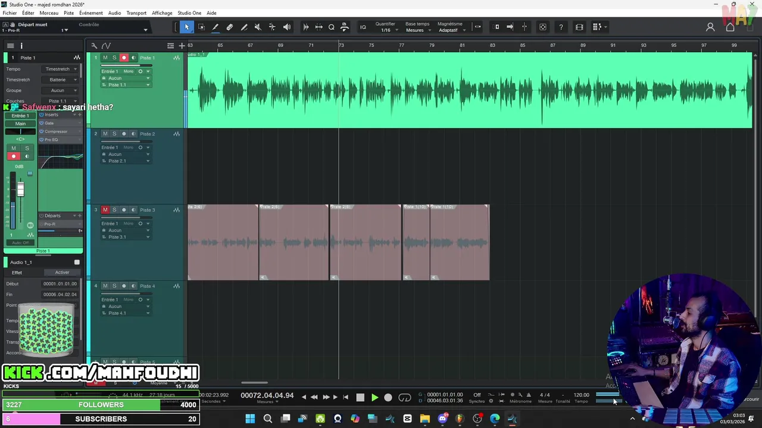Click the Main output button
This screenshot has height=428, width=762.
[x=20, y=124]
